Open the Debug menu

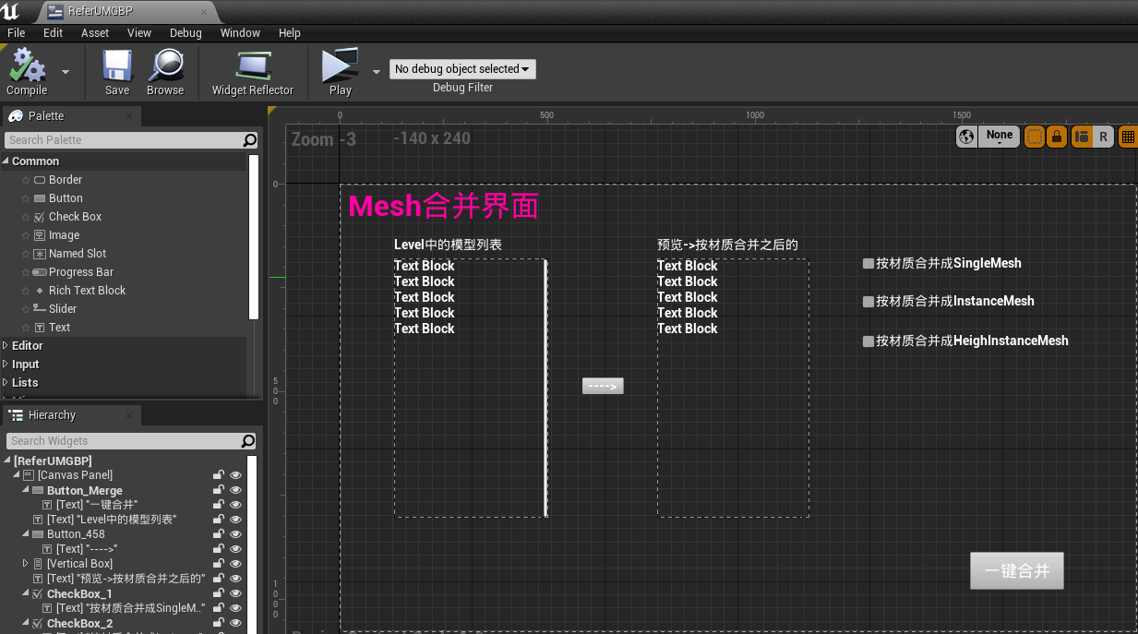[x=186, y=32]
